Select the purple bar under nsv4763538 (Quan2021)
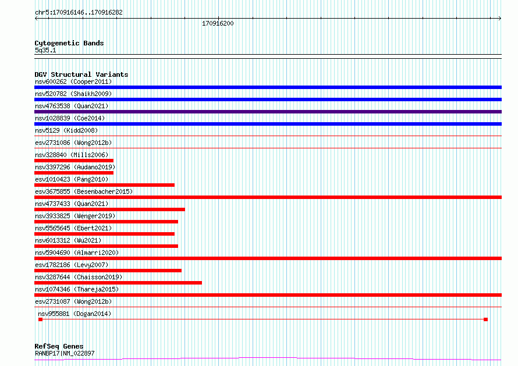Screen dimensions: 518x366 pos(268,112)
